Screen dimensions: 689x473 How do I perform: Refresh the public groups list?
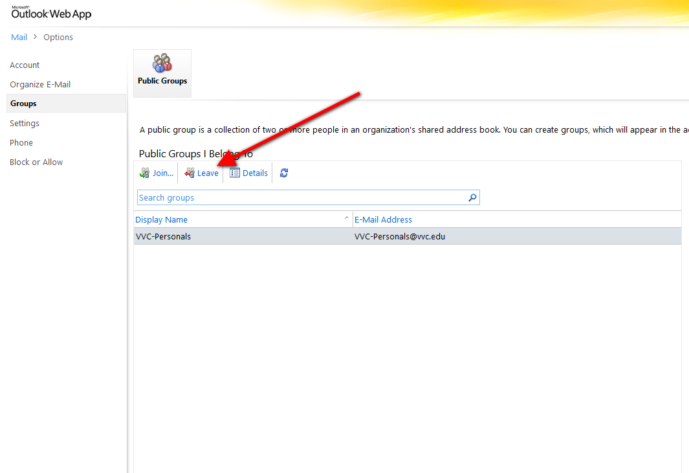coord(283,173)
